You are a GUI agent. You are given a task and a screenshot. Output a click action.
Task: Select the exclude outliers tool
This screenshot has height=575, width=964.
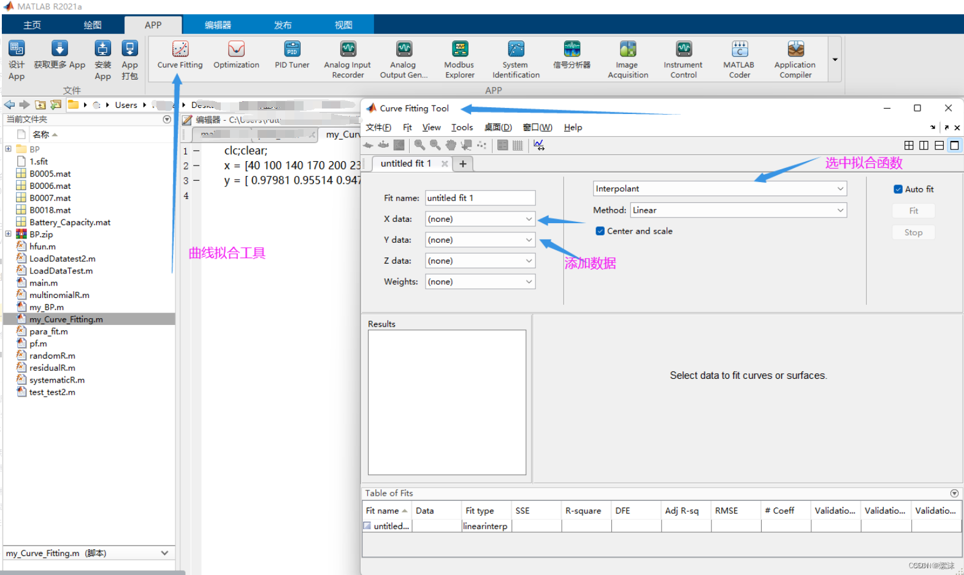tap(482, 145)
